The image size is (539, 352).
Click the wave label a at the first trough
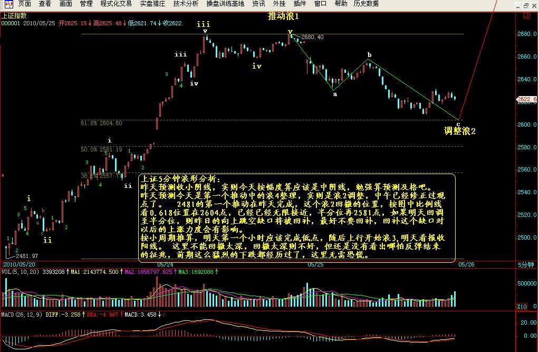(x=335, y=94)
